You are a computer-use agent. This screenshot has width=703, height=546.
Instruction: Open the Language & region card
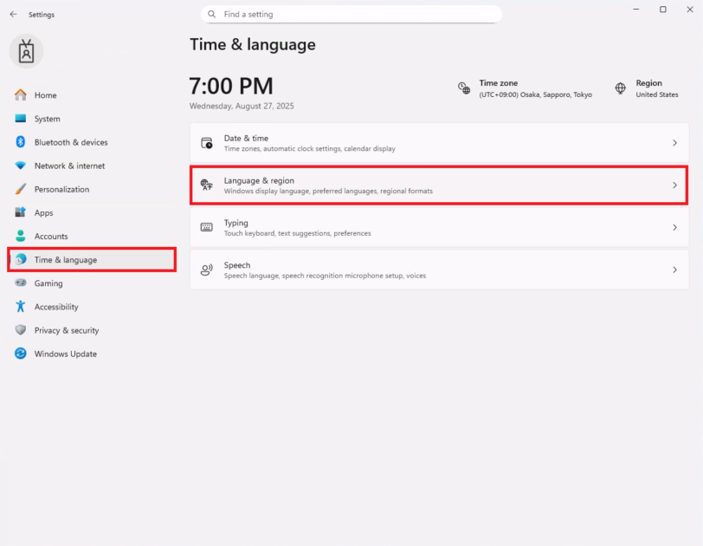pyautogui.click(x=439, y=185)
